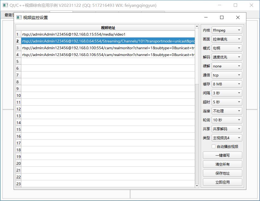Viewport: 260px width, 201px height.
Task: Enable the 自动播放视频 checkbox
Action: point(214,146)
